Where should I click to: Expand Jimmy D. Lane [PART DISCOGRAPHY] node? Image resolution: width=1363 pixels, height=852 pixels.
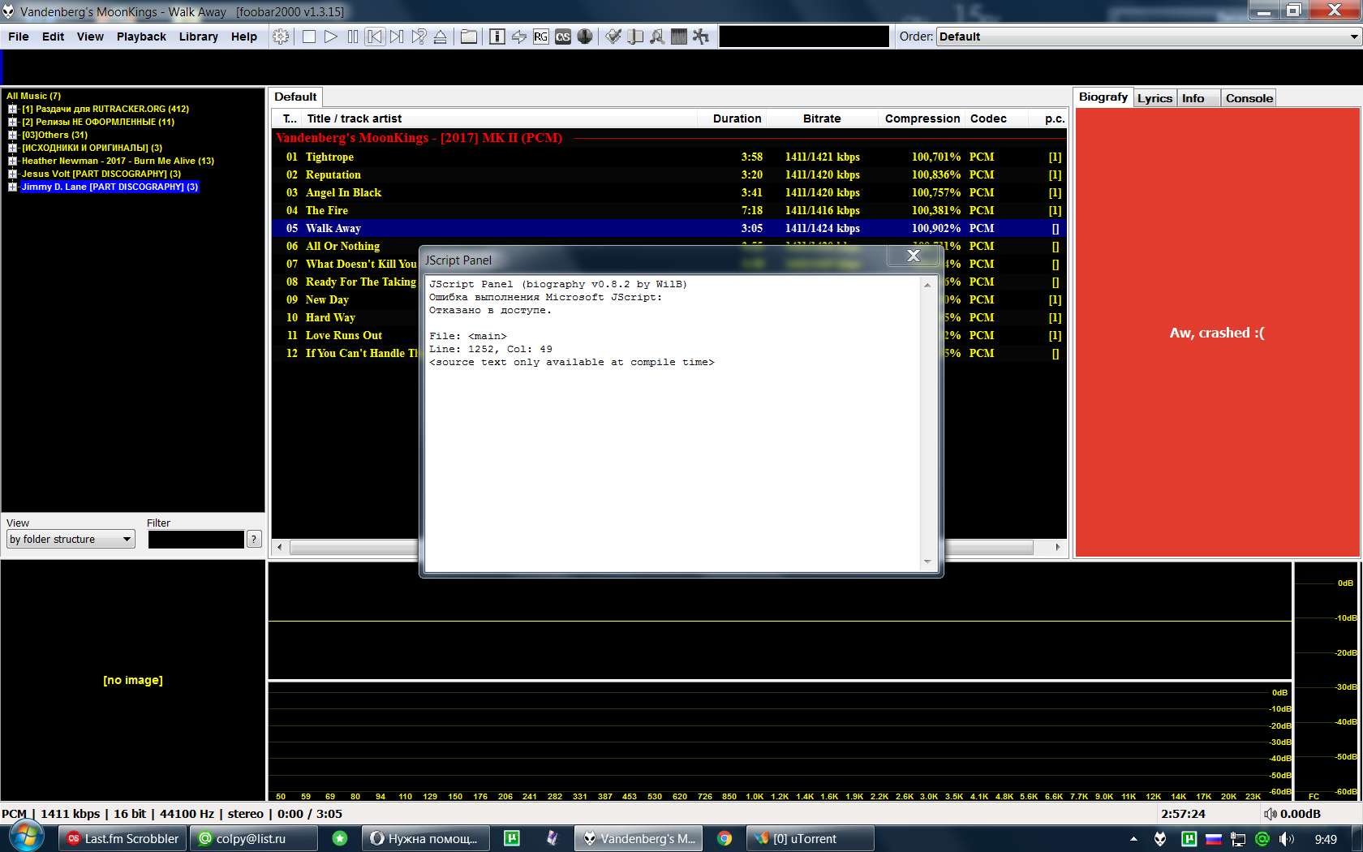(13, 187)
